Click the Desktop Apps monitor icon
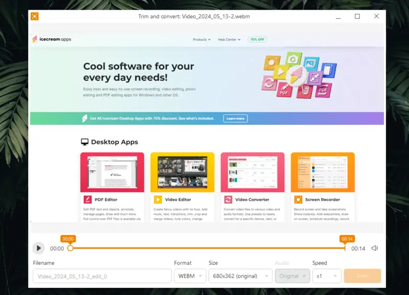The width and height of the screenshot is (409, 295). (84, 142)
